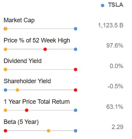
Task: Click orange dot on Shareholder Yield slider
Action: point(17,90)
